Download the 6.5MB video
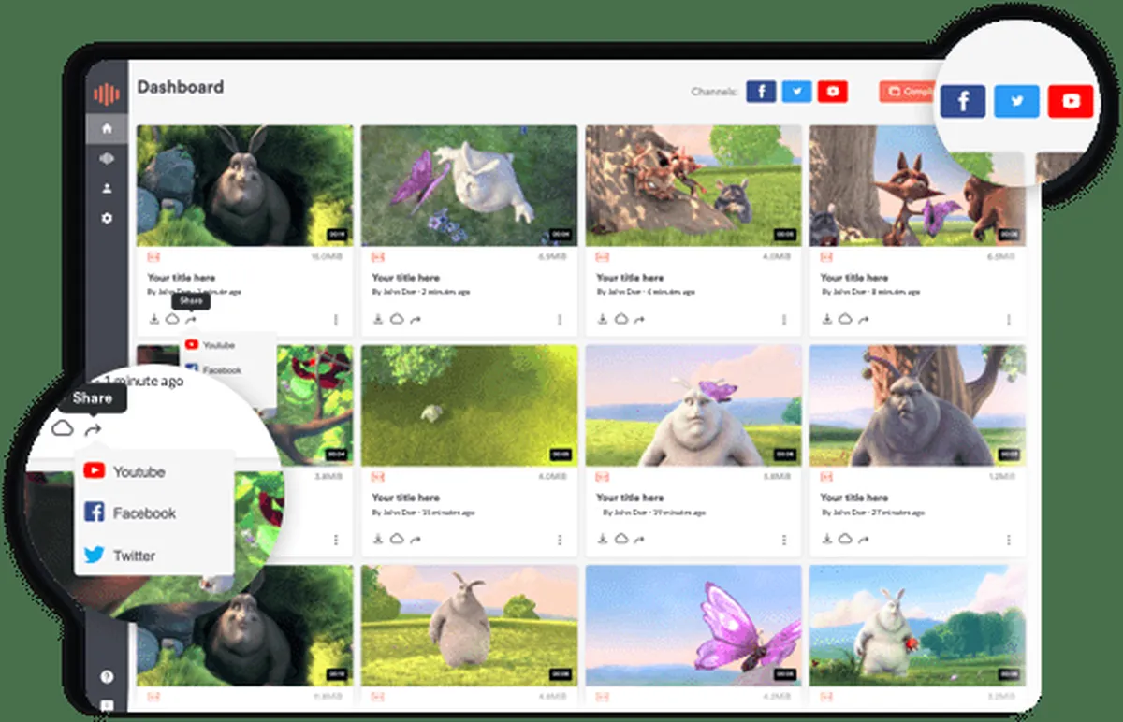Image resolution: width=1123 pixels, height=722 pixels. coord(827,319)
